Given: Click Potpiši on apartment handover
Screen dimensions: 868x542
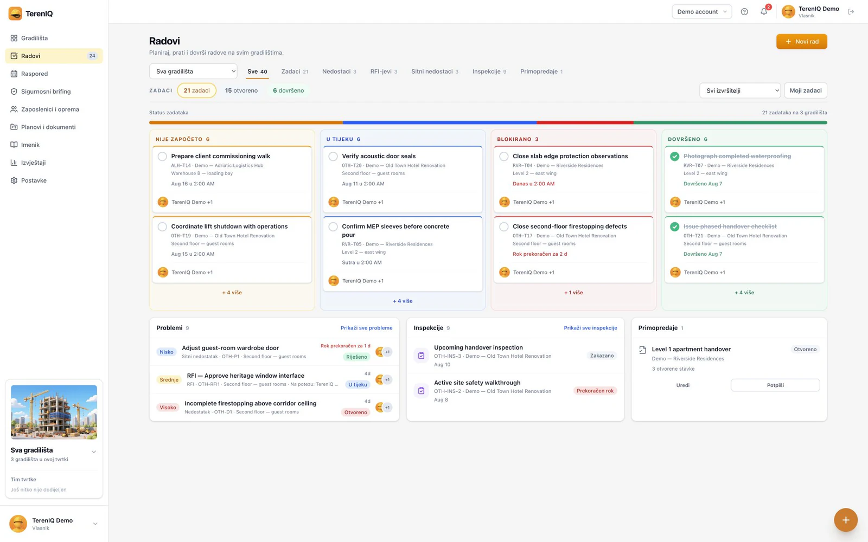Looking at the screenshot, I should point(775,385).
